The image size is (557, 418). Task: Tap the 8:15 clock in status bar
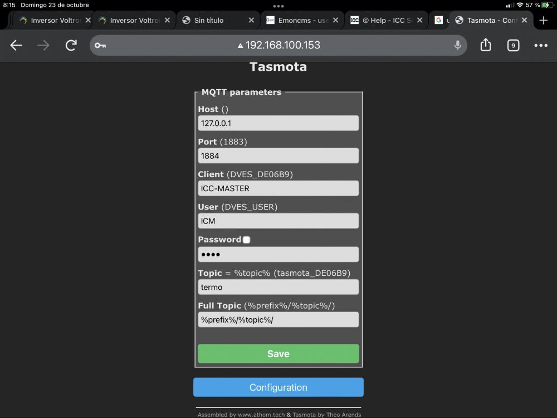(x=9, y=5)
